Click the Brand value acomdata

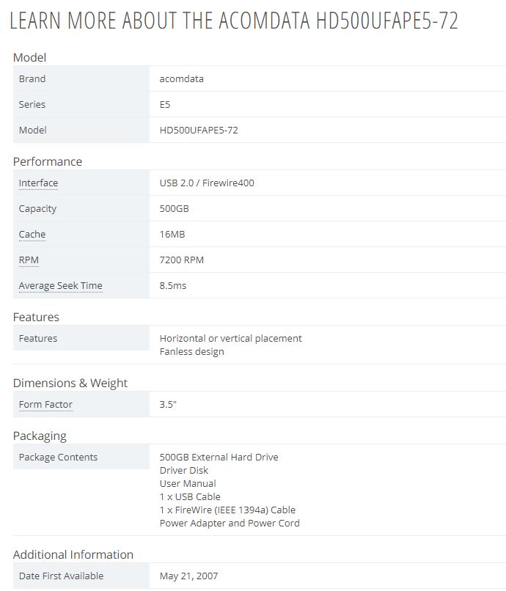(181, 79)
